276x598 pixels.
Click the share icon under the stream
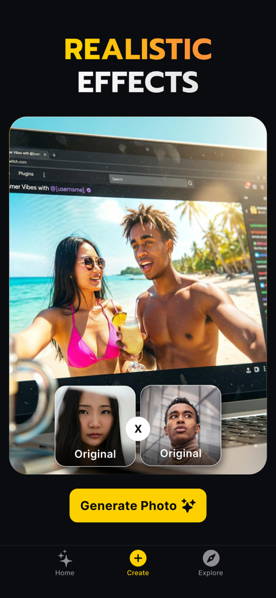click(249, 370)
